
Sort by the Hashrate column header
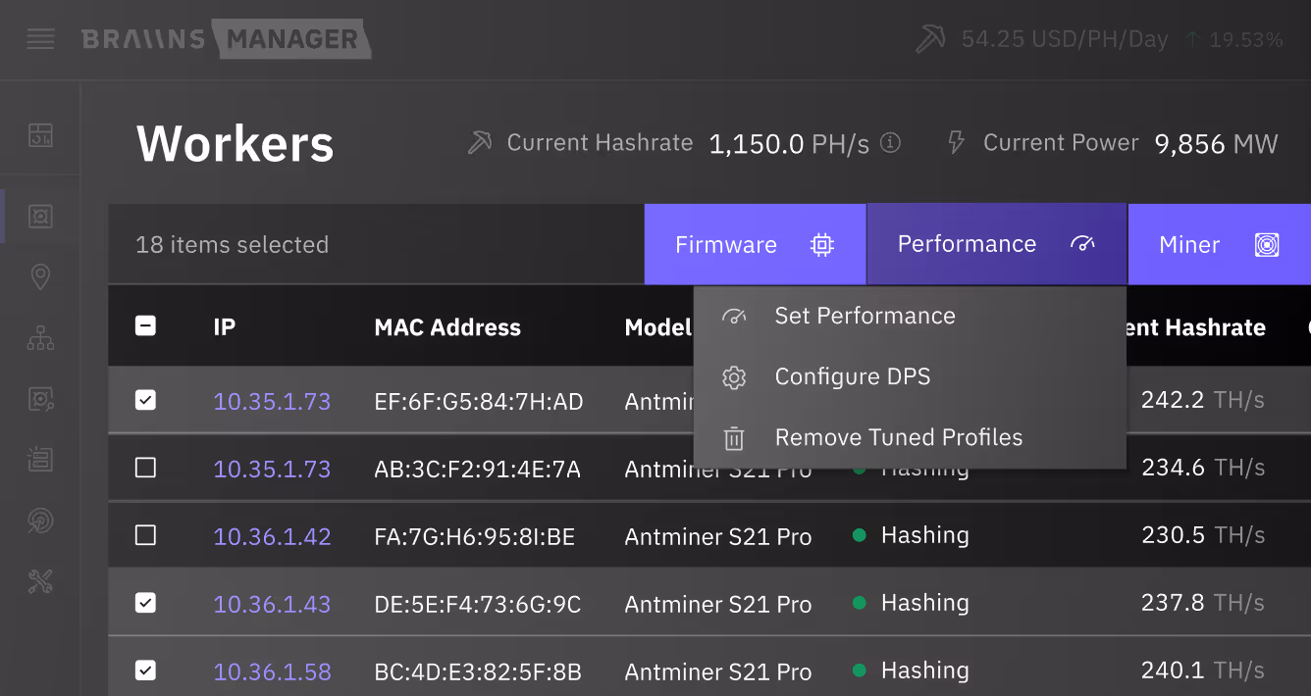point(1195,327)
